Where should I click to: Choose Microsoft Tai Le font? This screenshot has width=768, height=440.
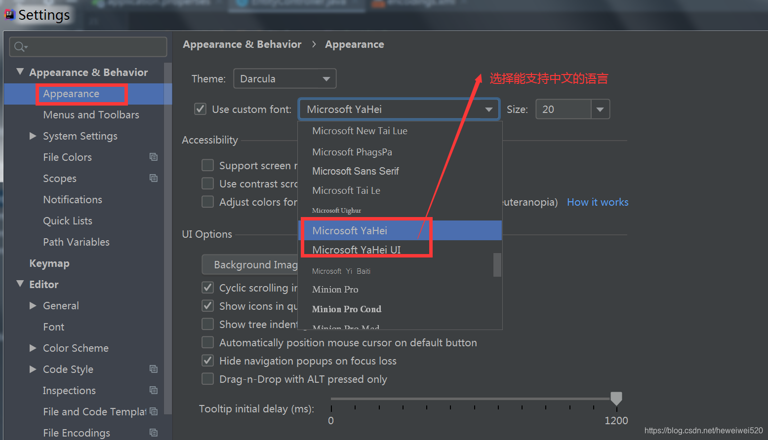click(x=401, y=190)
